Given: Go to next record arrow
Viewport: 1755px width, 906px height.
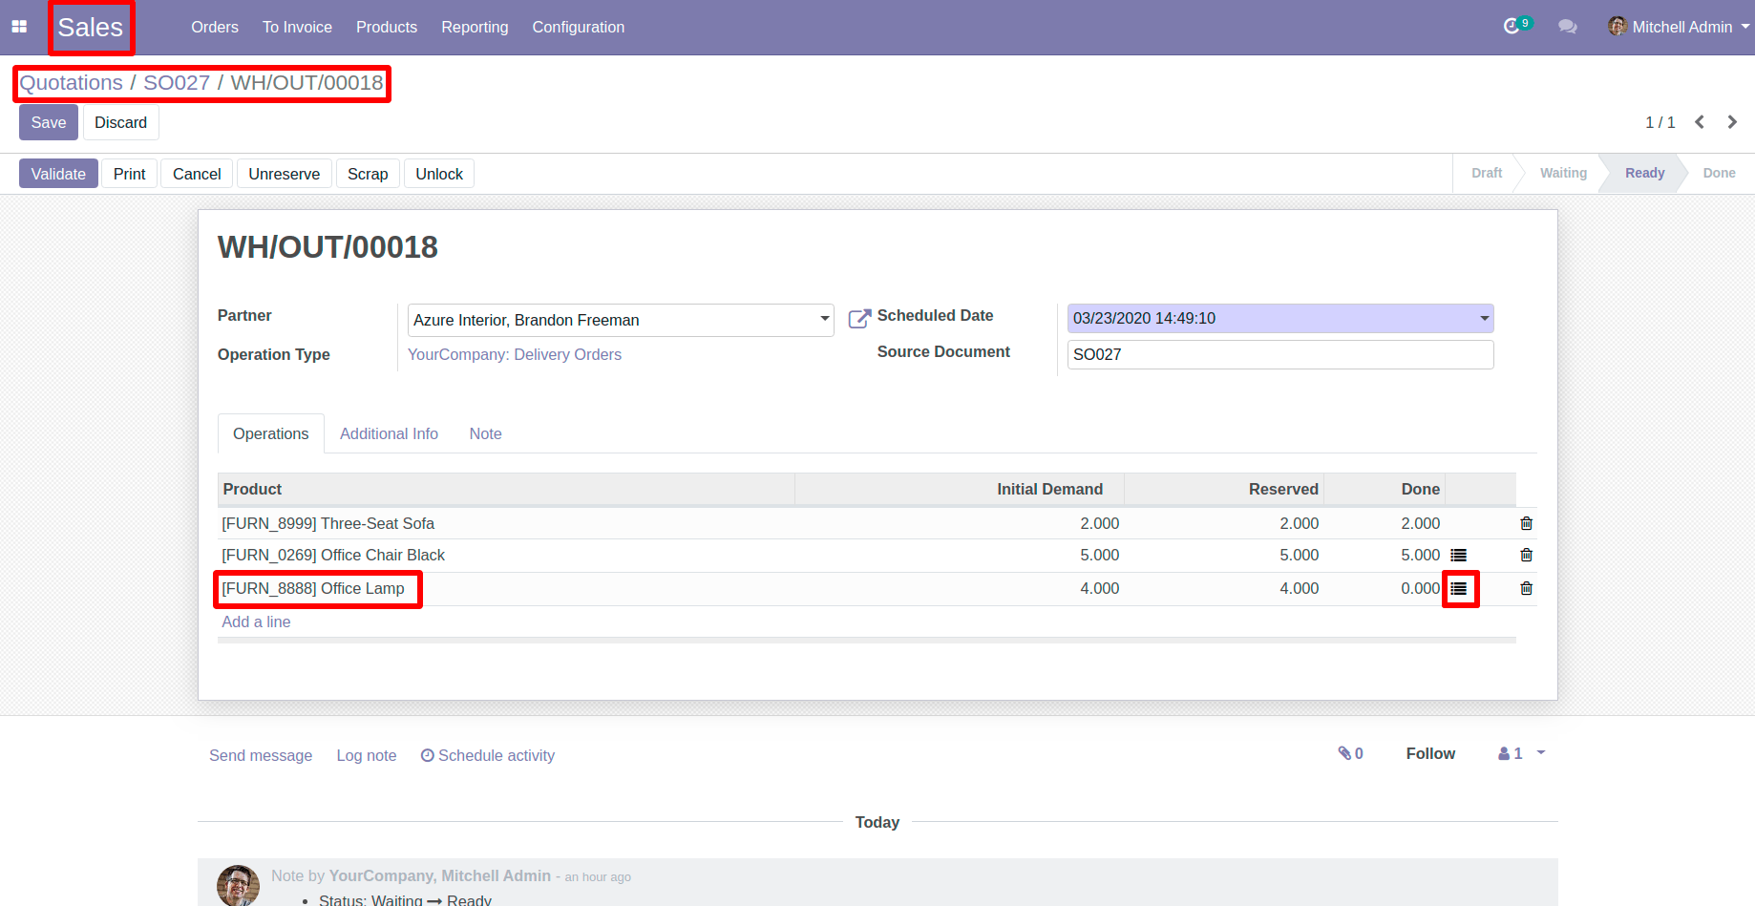Looking at the screenshot, I should 1732,122.
